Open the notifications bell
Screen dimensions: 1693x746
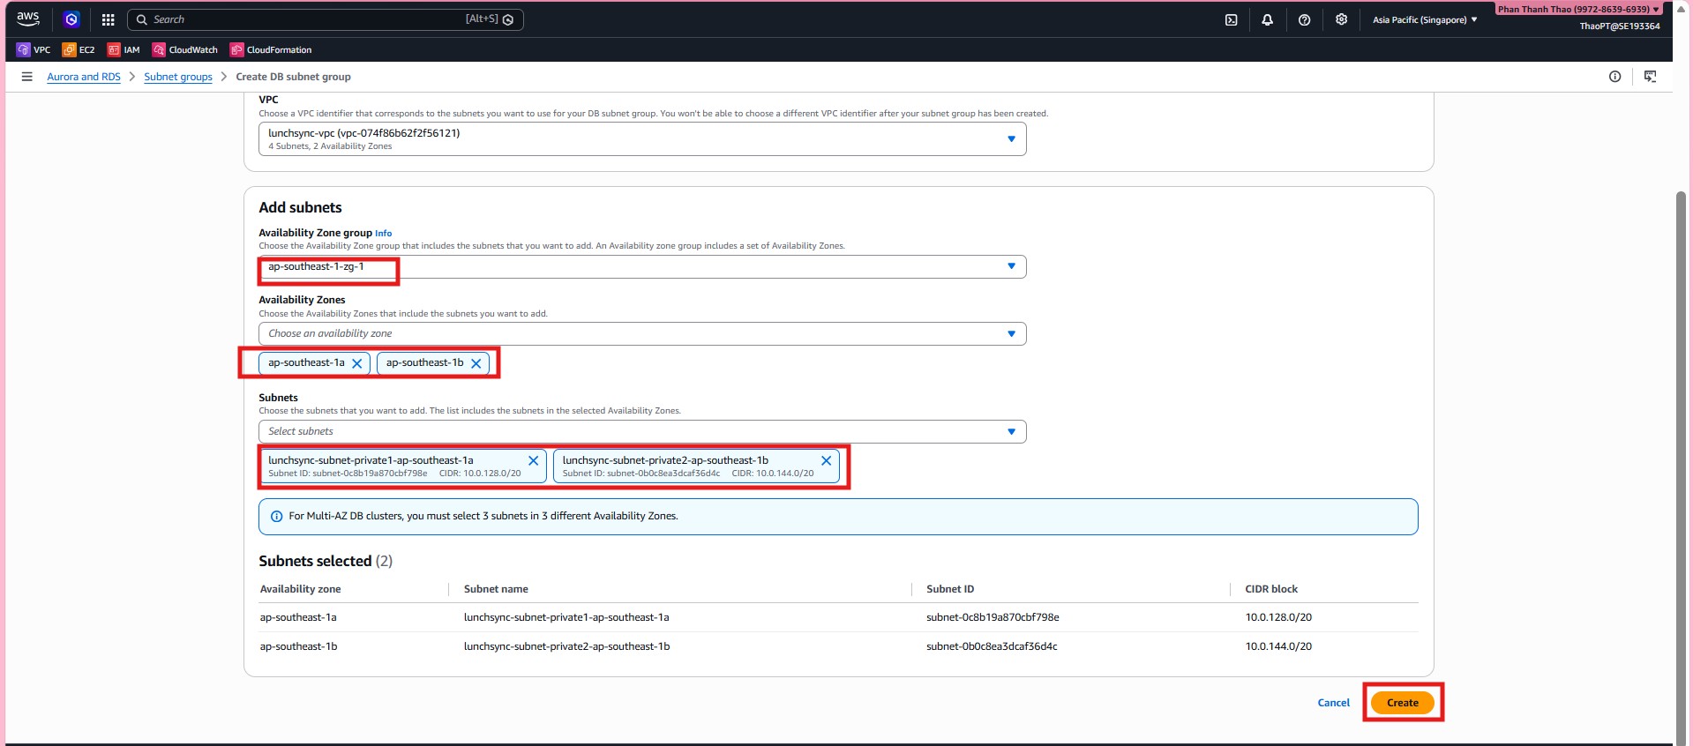point(1267,19)
